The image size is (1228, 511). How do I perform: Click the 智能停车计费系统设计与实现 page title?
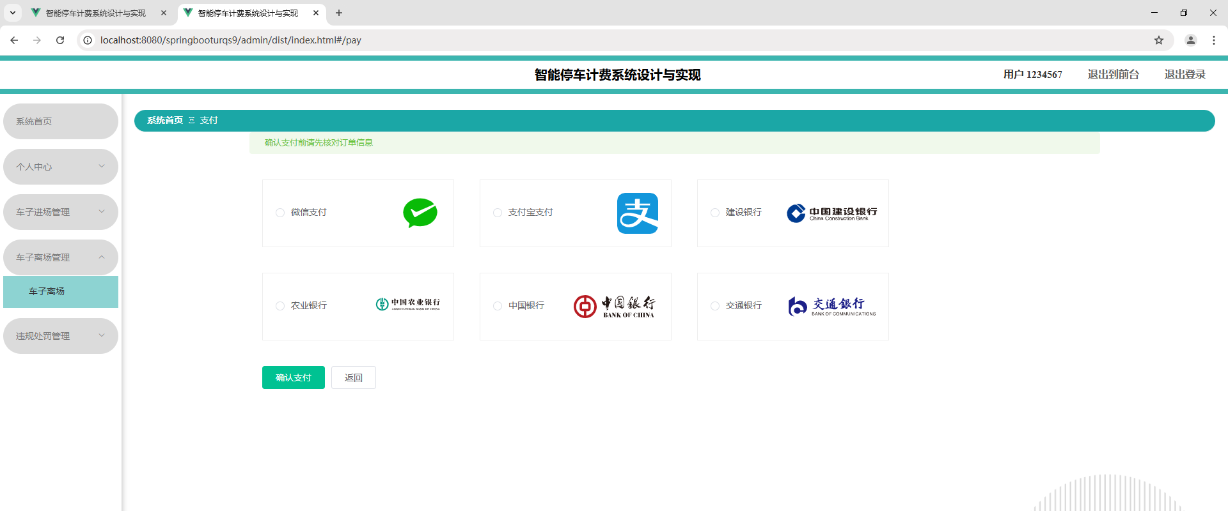point(618,75)
